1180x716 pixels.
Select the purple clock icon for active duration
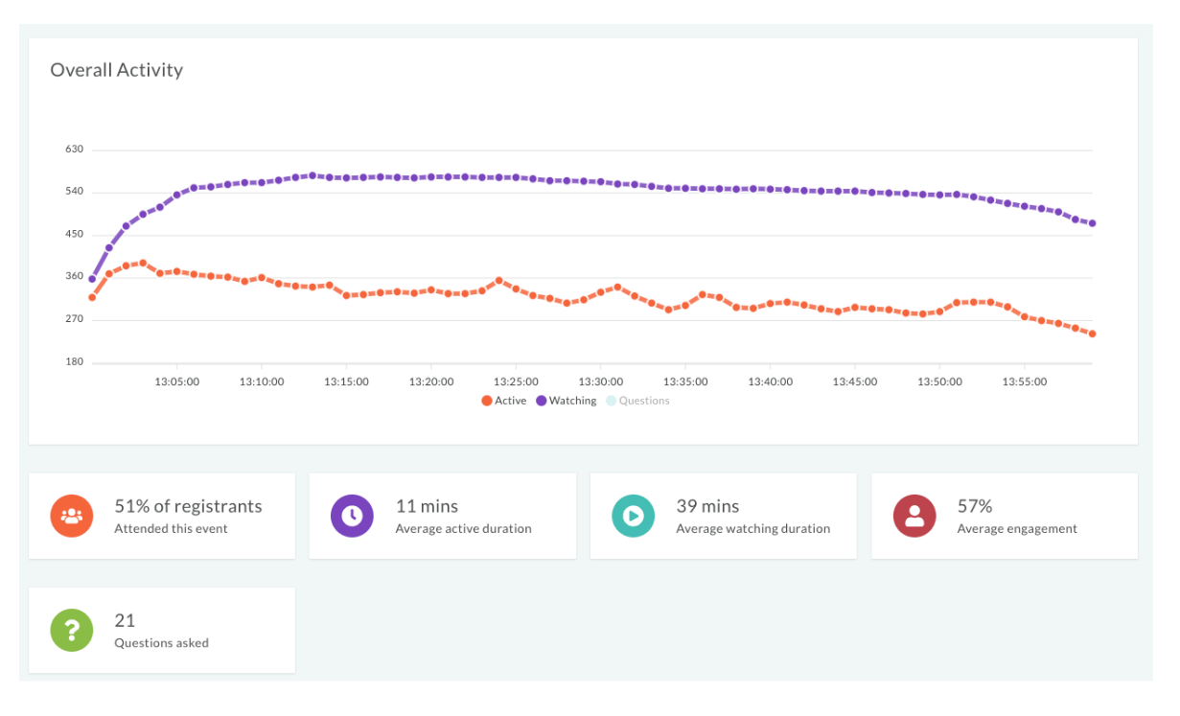(x=353, y=515)
